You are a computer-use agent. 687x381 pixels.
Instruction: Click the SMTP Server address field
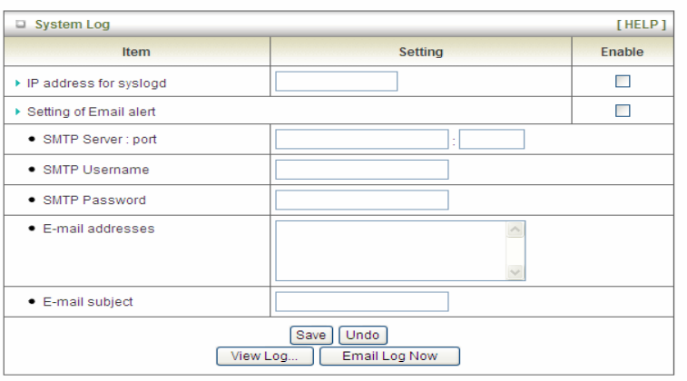[x=361, y=140]
